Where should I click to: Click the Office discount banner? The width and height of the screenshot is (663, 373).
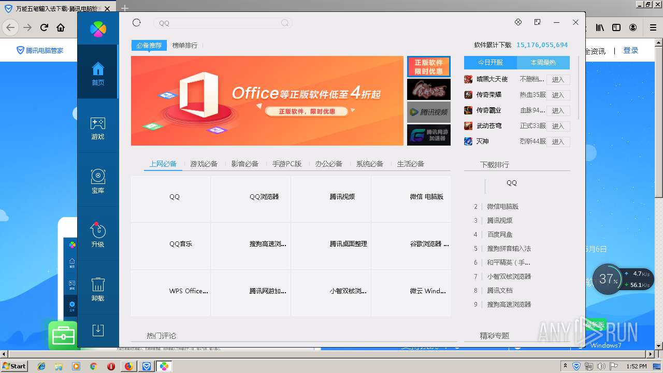tap(267, 101)
